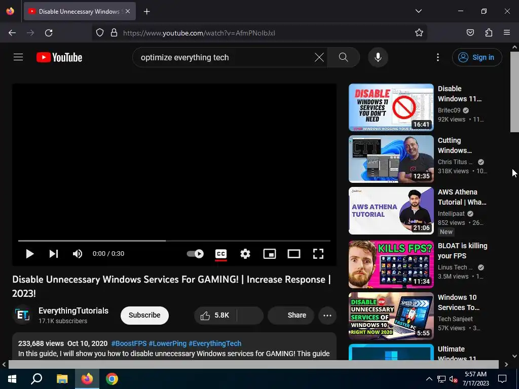Click the address bar URL
The width and height of the screenshot is (519, 389).
click(199, 33)
